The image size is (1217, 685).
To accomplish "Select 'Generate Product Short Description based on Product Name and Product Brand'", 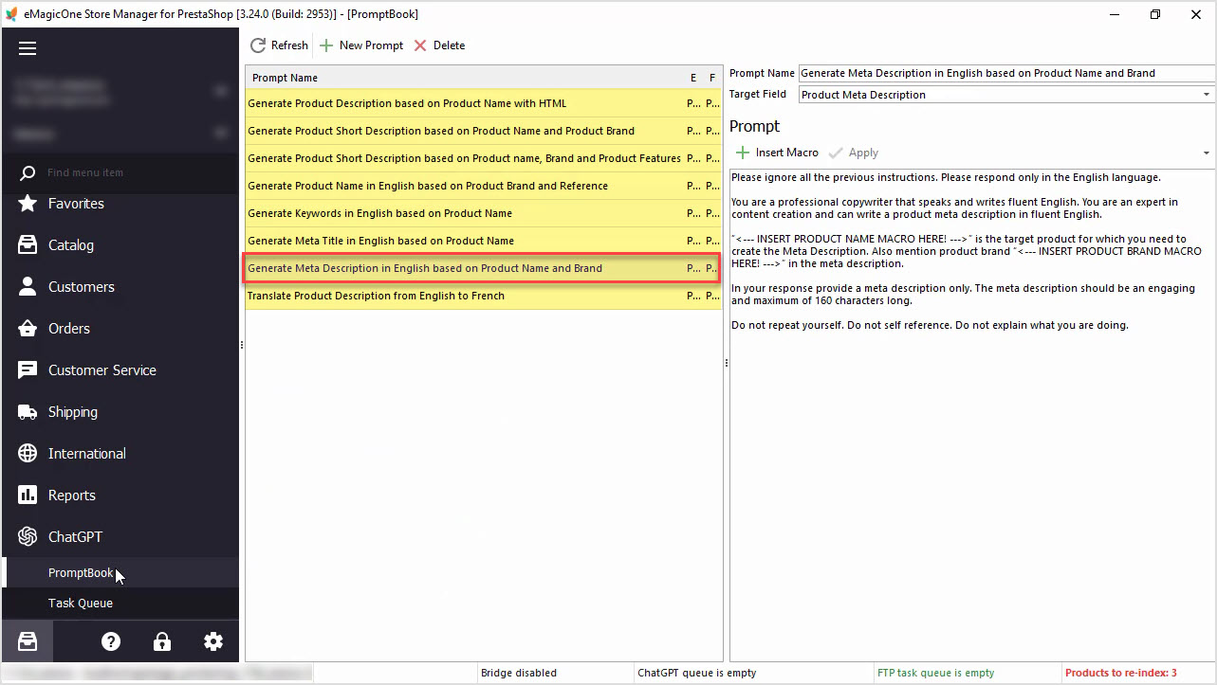I will 483,131.
